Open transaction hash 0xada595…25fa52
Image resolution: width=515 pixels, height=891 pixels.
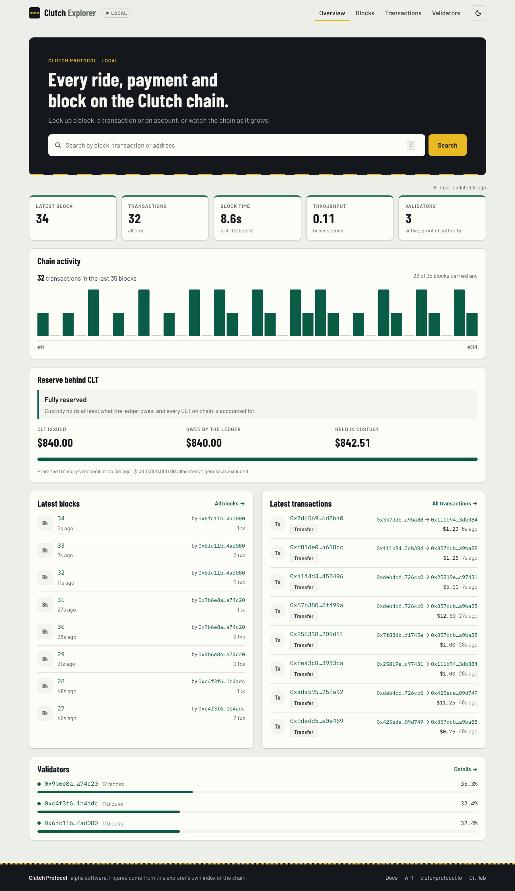coord(317,692)
